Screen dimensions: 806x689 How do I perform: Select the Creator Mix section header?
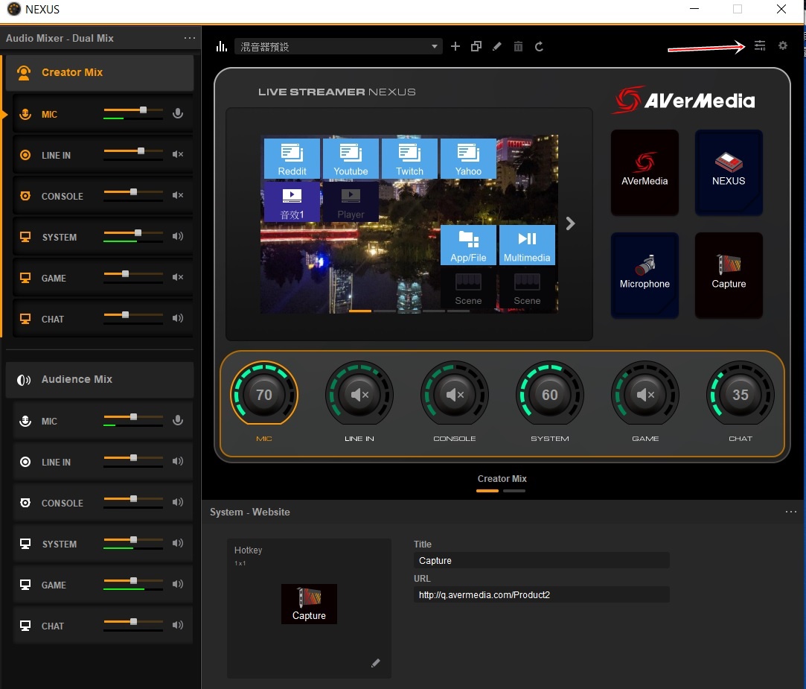tap(100, 72)
